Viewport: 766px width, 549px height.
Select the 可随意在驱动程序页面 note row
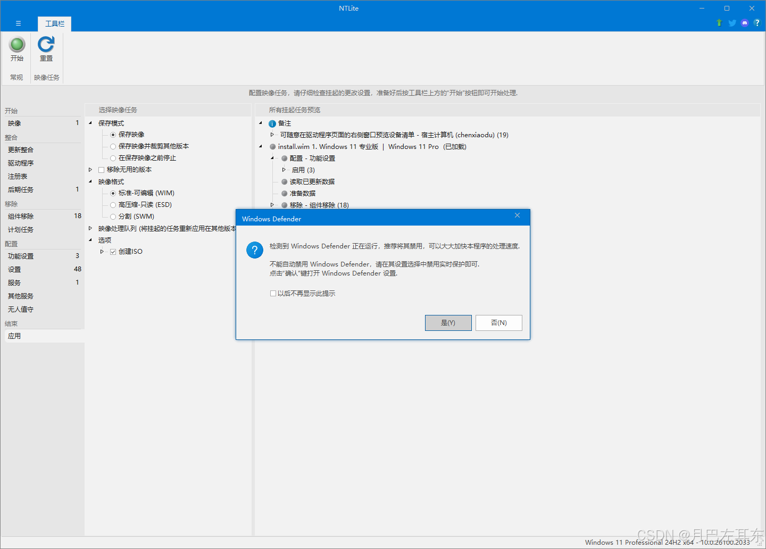394,135
